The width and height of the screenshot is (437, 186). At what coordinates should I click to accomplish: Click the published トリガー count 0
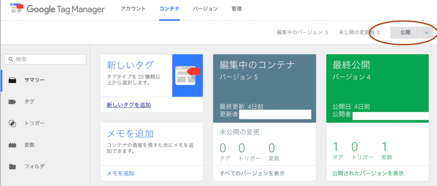point(355,147)
